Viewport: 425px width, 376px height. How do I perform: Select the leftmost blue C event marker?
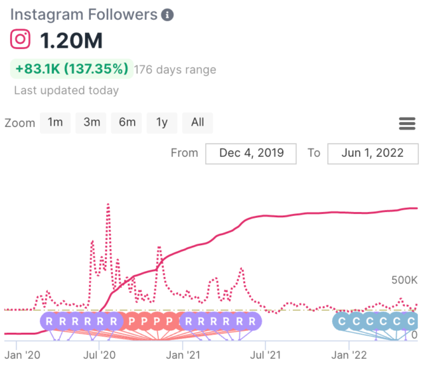pos(343,322)
